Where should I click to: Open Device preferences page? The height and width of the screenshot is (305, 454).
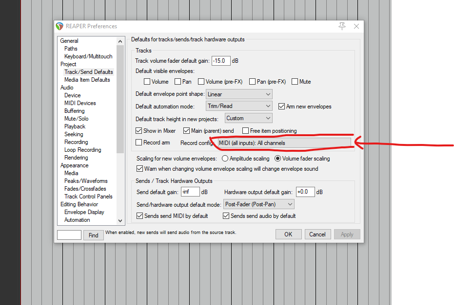72,95
